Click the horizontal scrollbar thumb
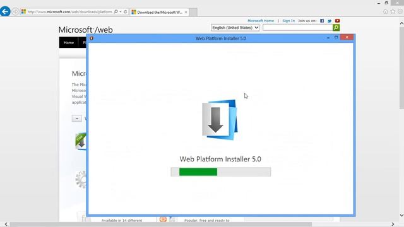 point(161,224)
